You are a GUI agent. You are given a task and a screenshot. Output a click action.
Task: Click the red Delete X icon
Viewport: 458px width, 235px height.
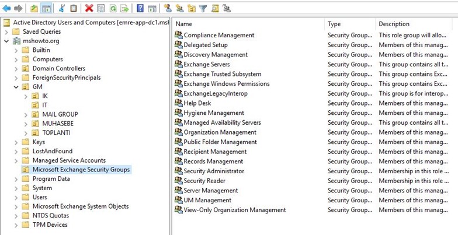click(x=89, y=8)
